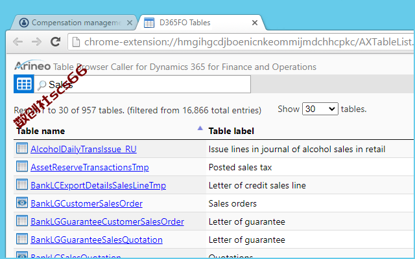Image resolution: width=415 pixels, height=259 pixels.
Task: Select the 'Letter of credit sales line' label
Action: click(257, 185)
